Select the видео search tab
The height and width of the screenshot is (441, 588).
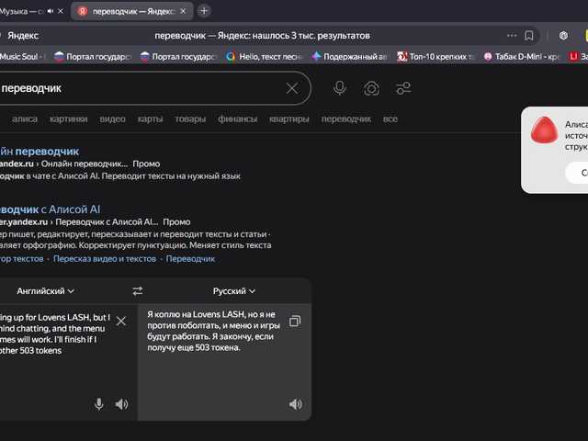tap(112, 119)
